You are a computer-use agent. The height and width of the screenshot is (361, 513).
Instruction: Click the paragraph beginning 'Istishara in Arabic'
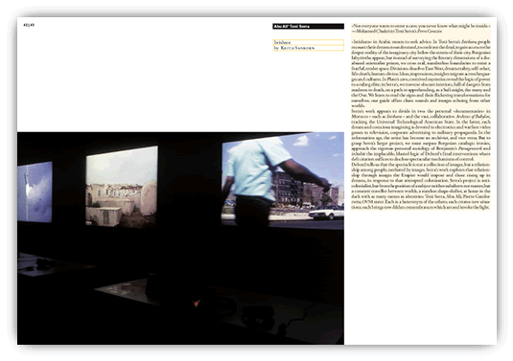(421, 74)
